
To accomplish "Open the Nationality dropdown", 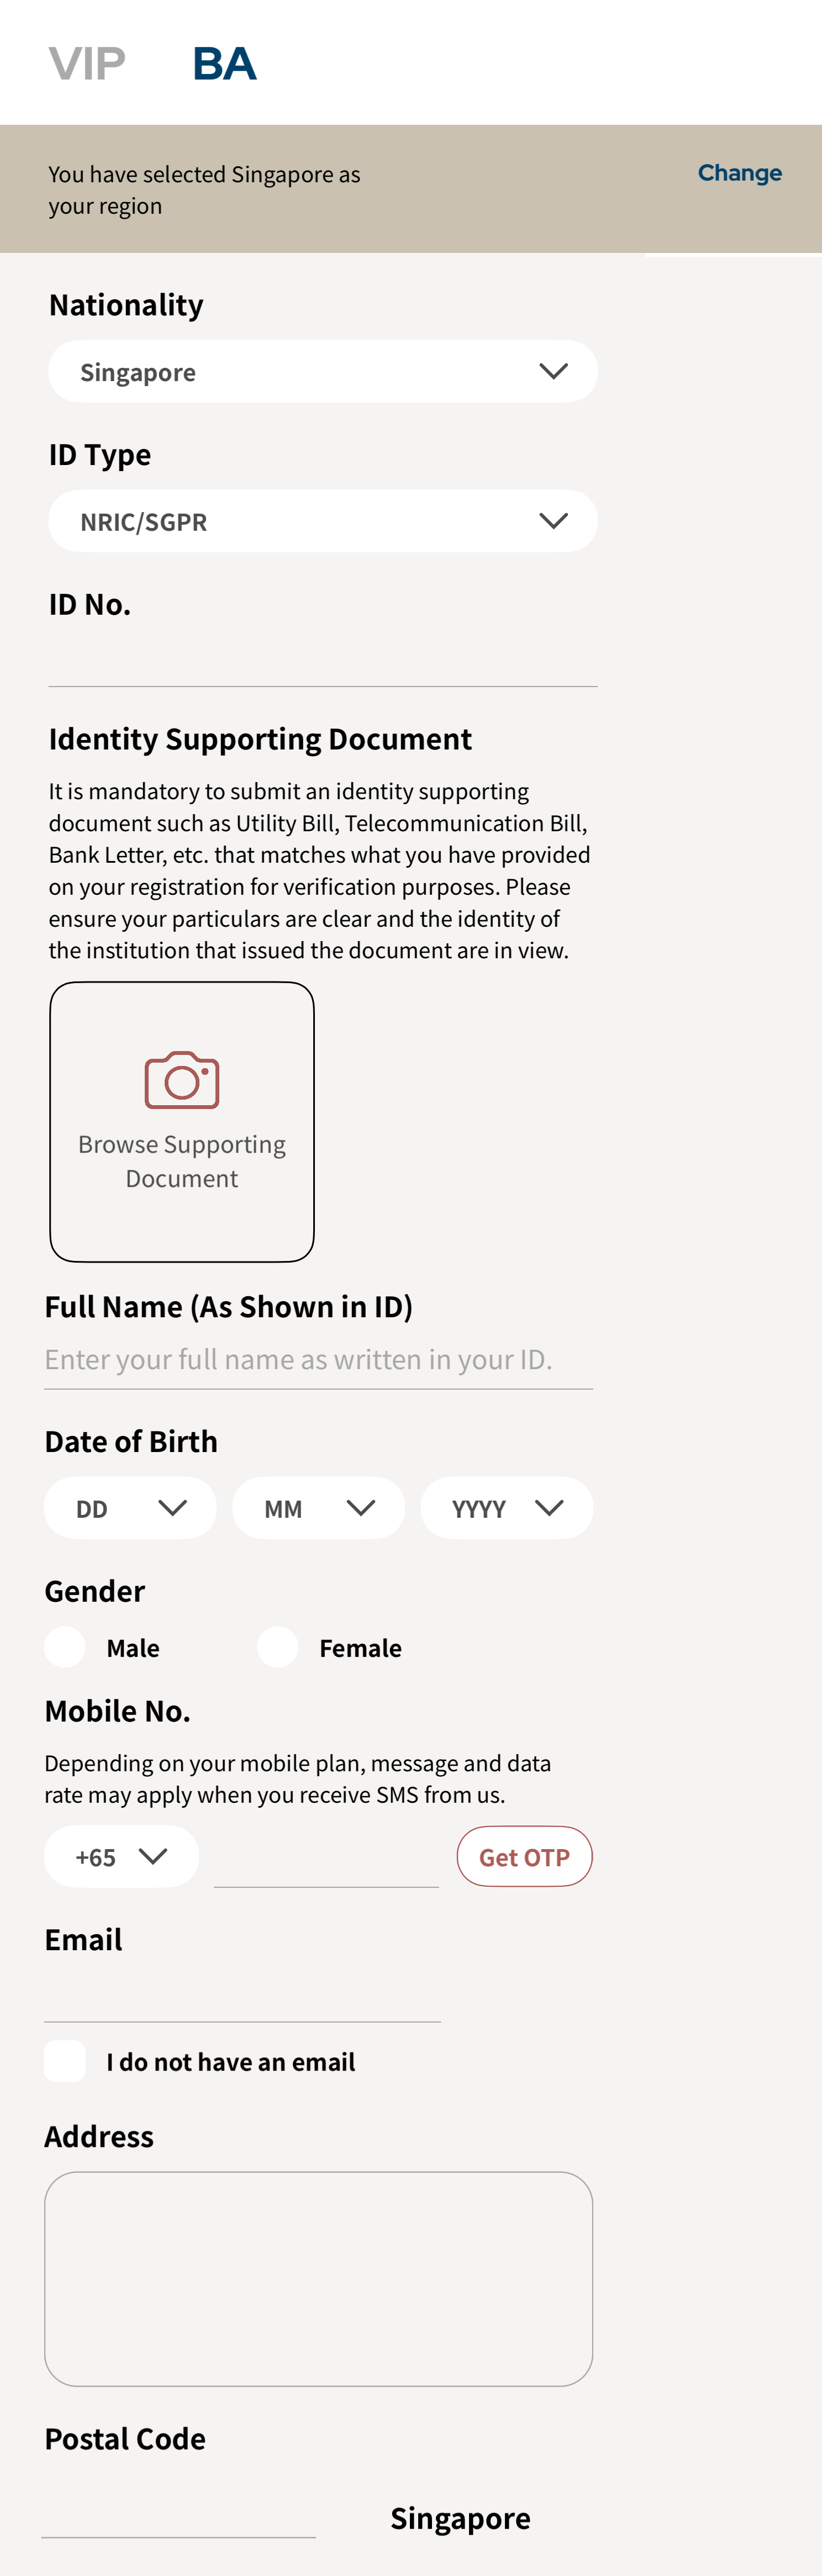I will coord(322,372).
